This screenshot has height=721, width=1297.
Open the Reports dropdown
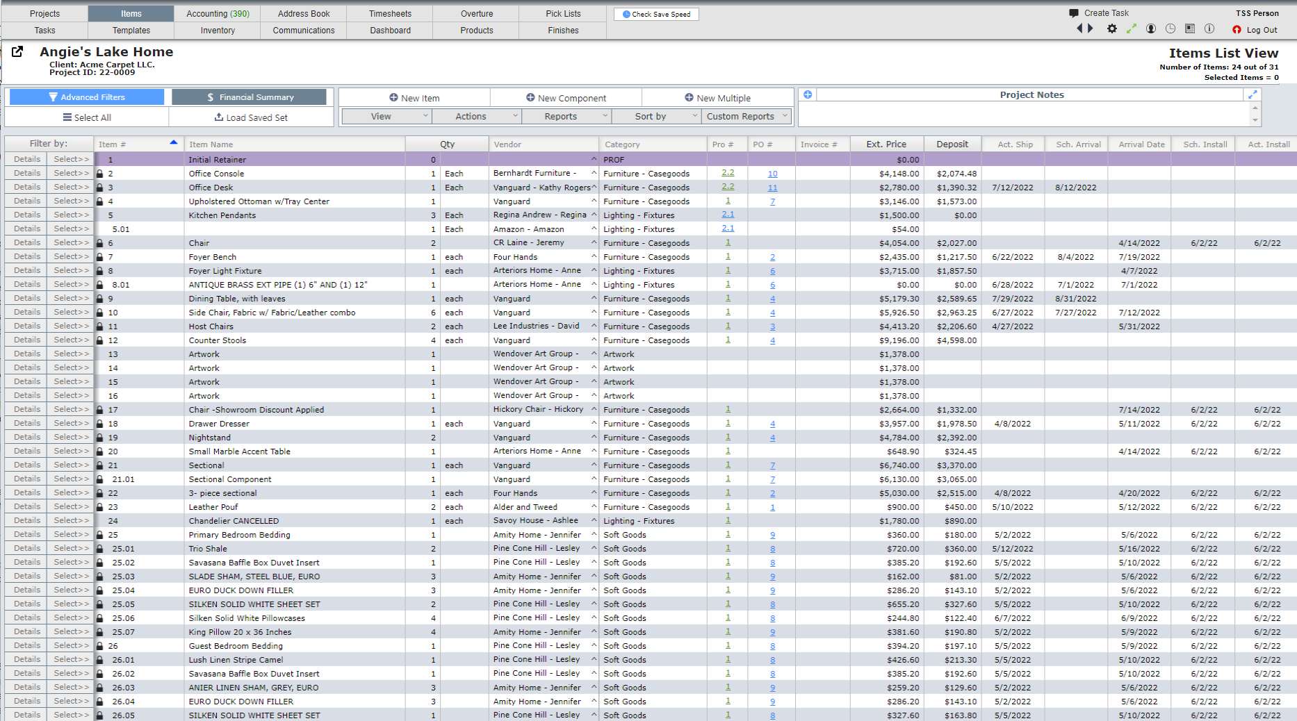coord(566,116)
